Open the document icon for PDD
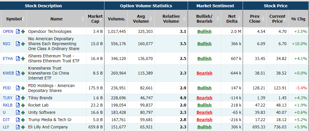Screen dimensions: 309x131 coord(18,88)
